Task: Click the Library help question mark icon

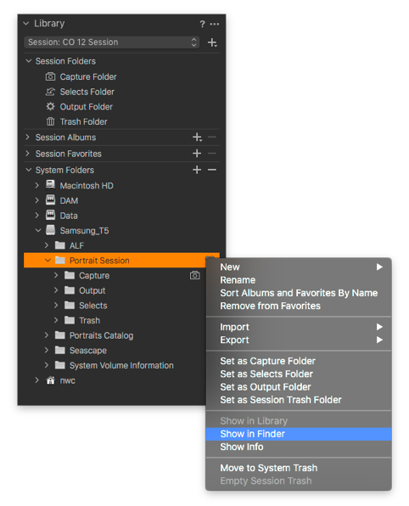Action: tap(202, 24)
